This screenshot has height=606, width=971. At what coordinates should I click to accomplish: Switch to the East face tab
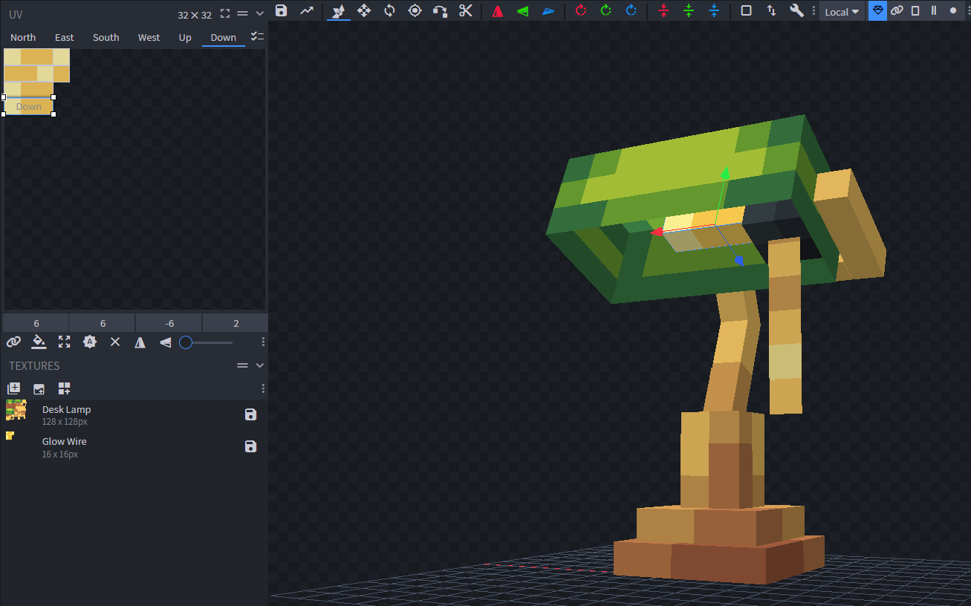pyautogui.click(x=65, y=37)
